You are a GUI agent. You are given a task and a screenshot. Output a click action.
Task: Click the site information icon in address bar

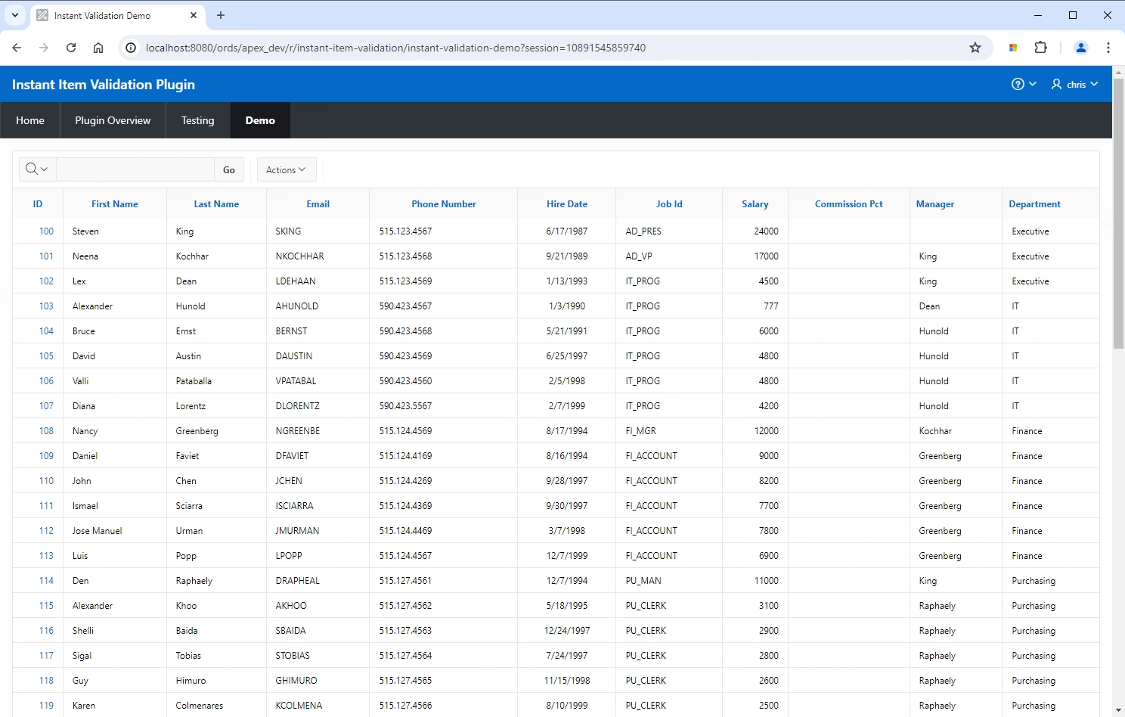(131, 48)
